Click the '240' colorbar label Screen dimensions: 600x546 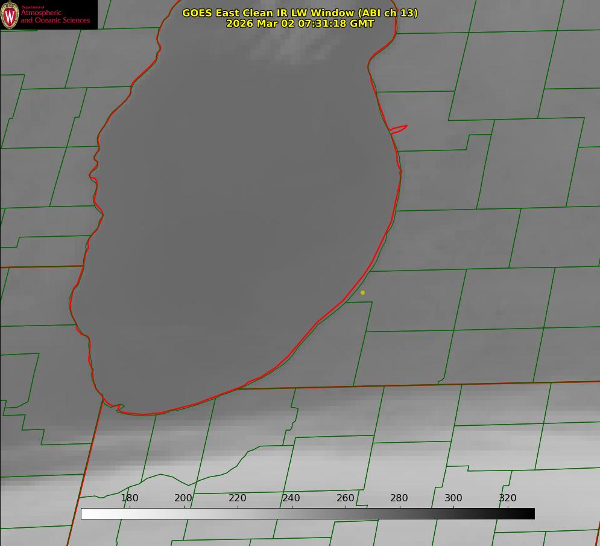tap(291, 498)
